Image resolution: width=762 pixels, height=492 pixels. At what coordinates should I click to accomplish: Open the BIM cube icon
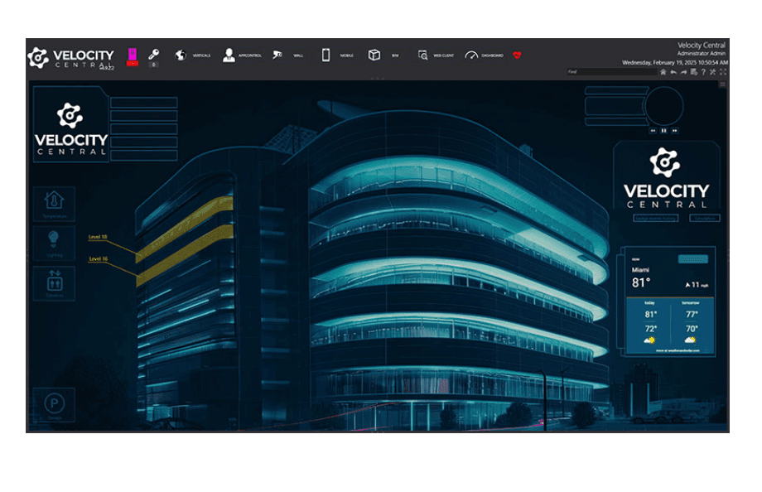click(374, 55)
